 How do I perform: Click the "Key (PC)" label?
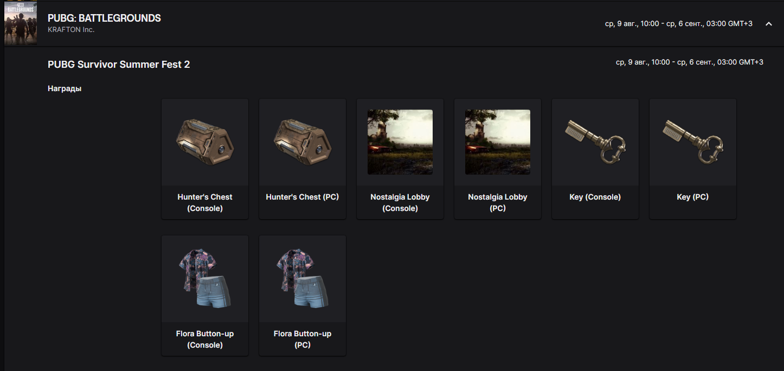pos(693,197)
